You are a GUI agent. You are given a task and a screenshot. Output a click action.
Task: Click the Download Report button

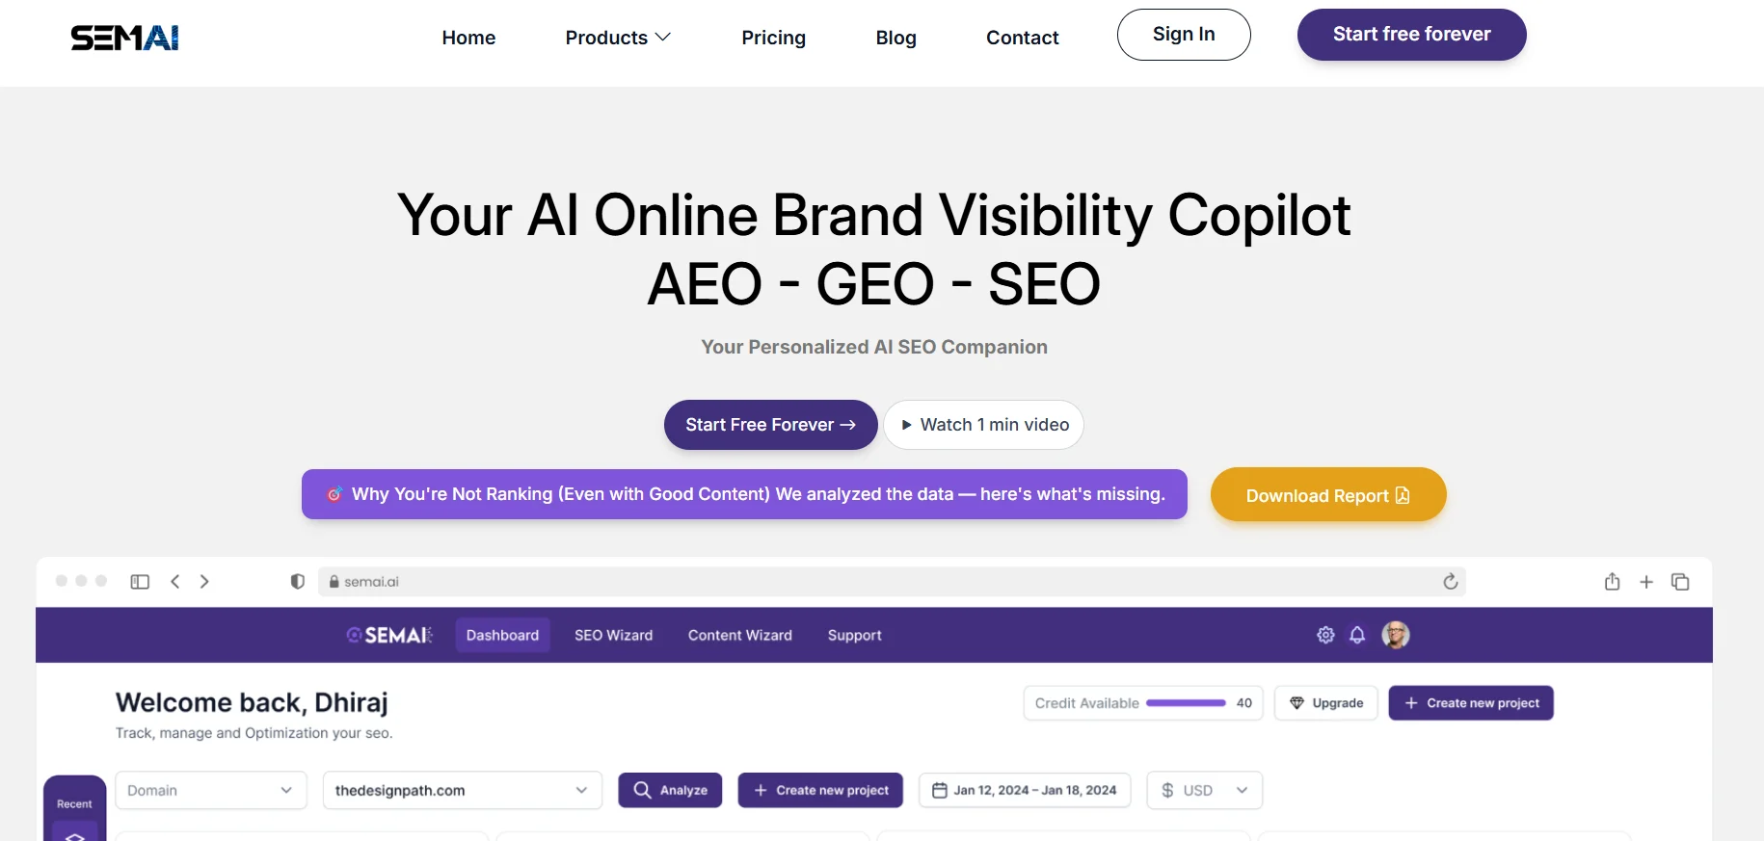pyautogui.click(x=1327, y=495)
